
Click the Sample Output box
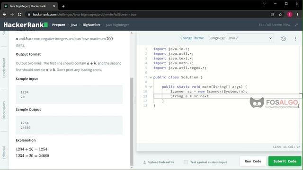pyautogui.click(x=69, y=125)
